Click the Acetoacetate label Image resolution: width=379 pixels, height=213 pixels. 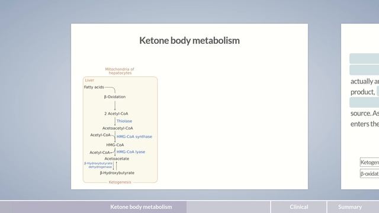pos(117,159)
